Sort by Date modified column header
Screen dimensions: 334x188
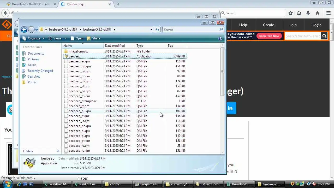pos(119,46)
